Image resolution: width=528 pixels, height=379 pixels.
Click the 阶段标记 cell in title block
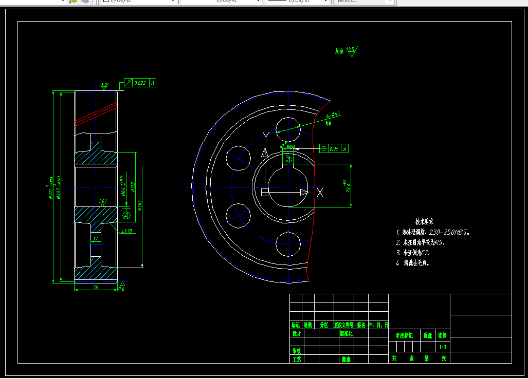point(404,336)
